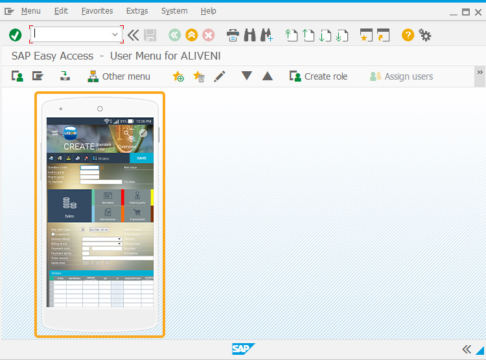Click the phone mockup image
Image resolution: width=486 pixels, height=360 pixels.
100,214
